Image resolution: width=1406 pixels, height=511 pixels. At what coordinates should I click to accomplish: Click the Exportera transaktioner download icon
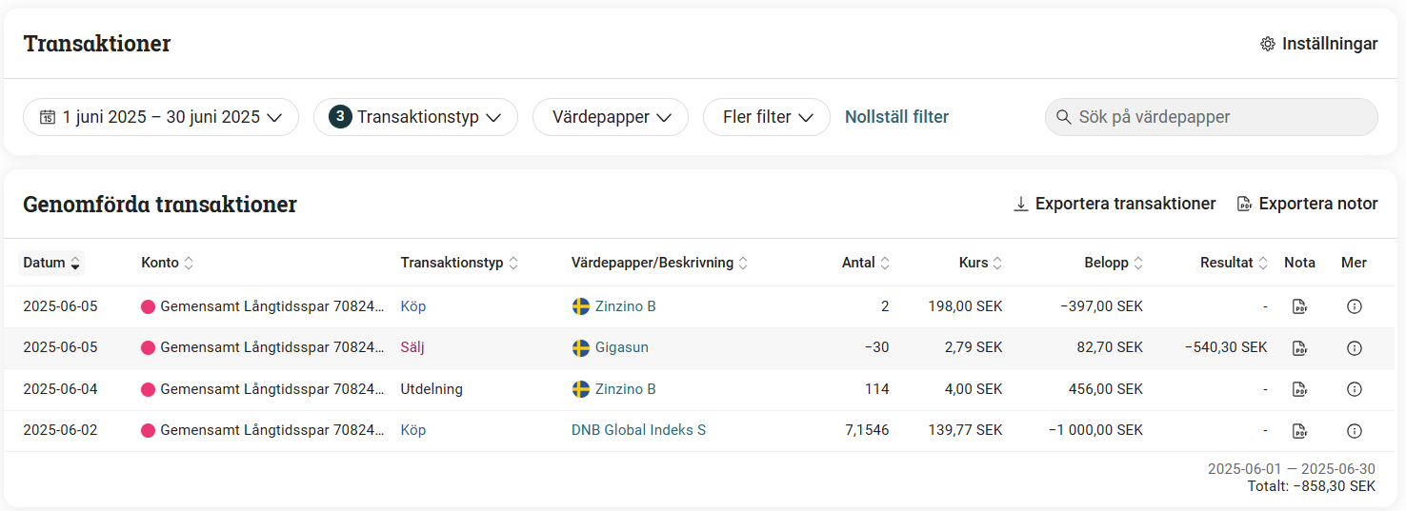[1020, 204]
